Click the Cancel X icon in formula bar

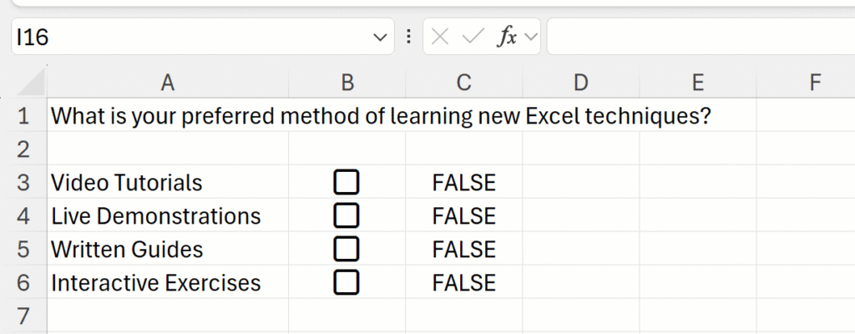click(x=441, y=37)
